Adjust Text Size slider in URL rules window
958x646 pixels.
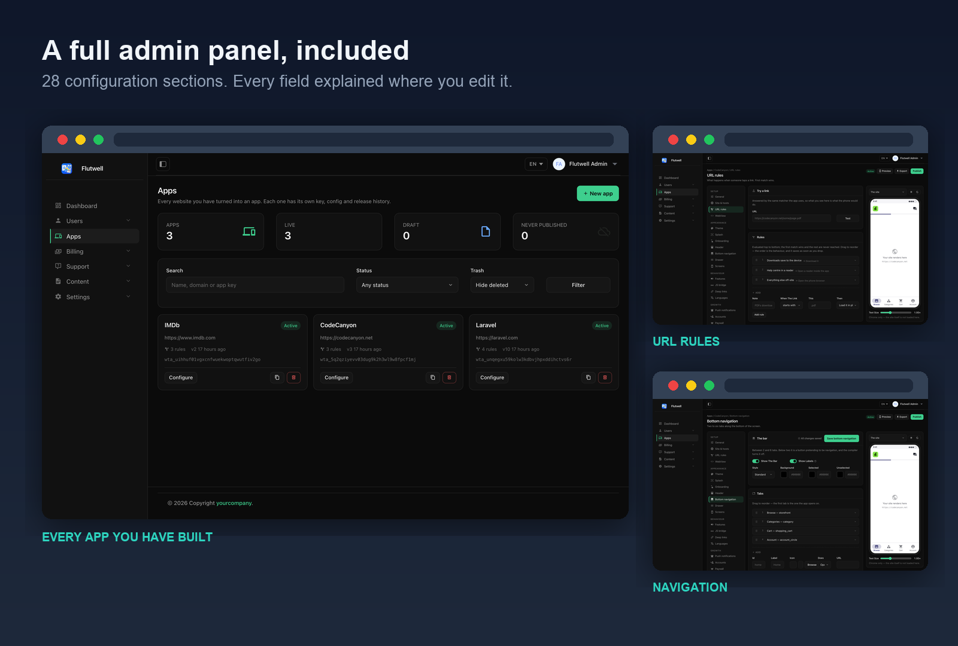click(x=896, y=312)
